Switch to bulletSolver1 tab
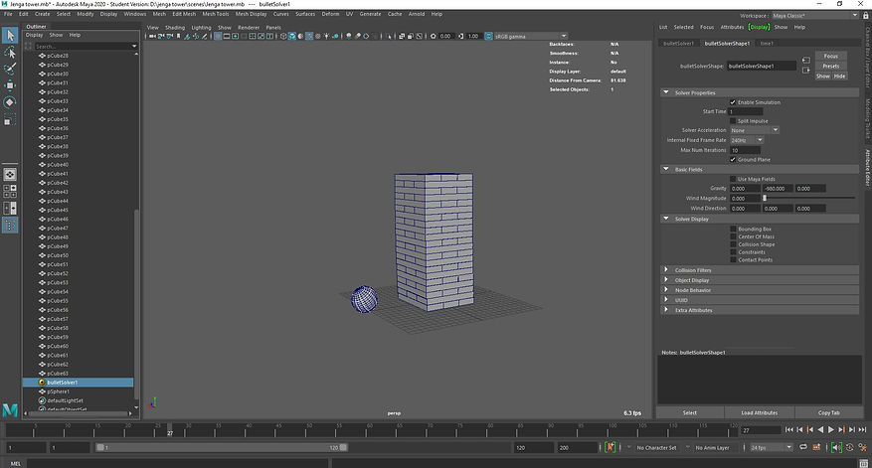This screenshot has width=872, height=468. click(x=678, y=44)
